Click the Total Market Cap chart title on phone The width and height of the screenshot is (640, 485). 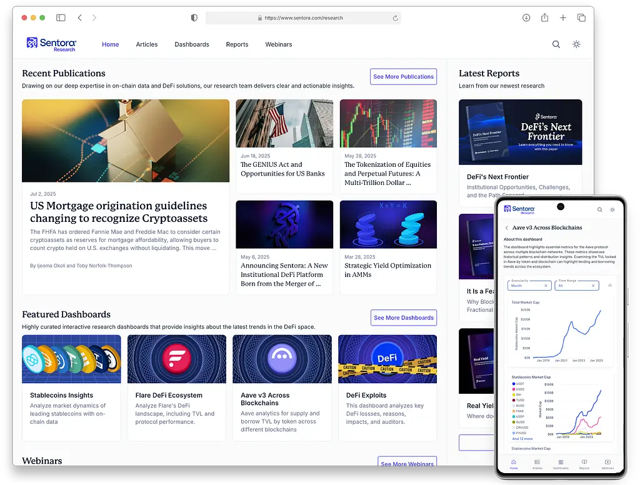(x=525, y=302)
